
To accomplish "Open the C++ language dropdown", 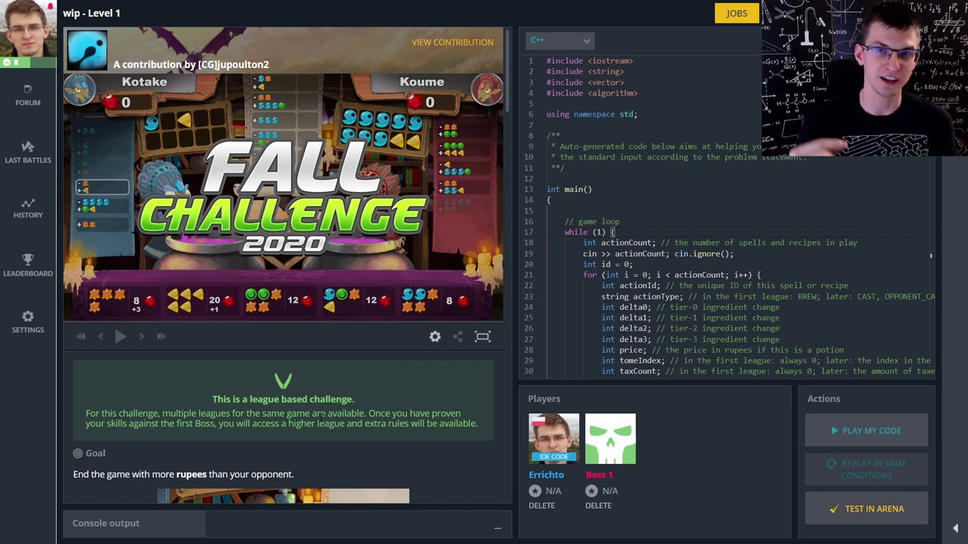I will point(560,40).
